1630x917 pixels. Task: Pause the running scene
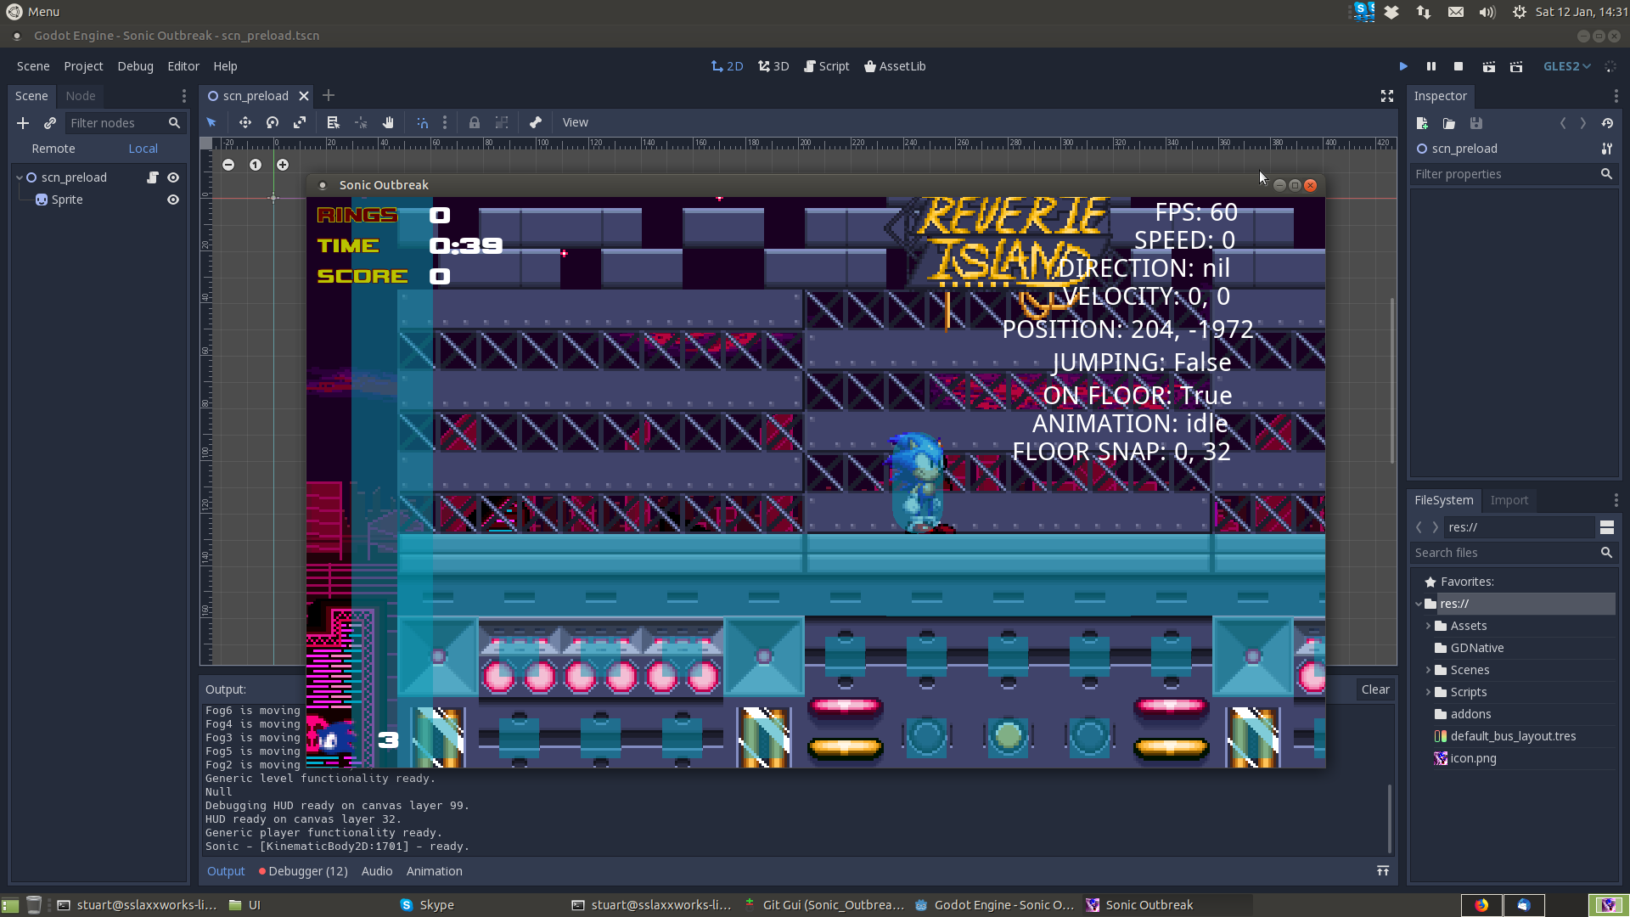click(1431, 66)
